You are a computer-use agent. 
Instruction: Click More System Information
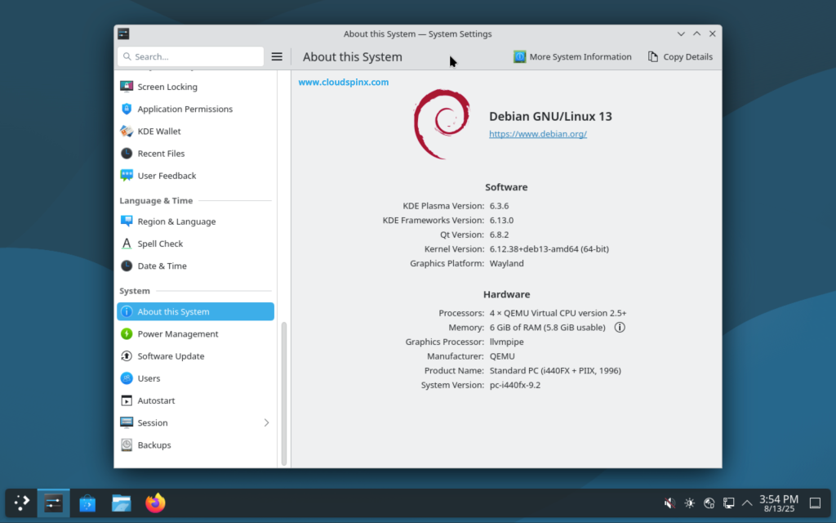(575, 56)
